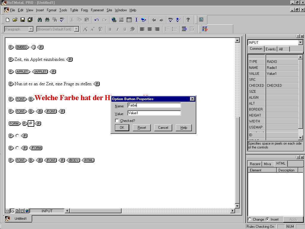The image size is (305, 229).
Task: Click the Open file folder icon
Action: coord(15,20)
